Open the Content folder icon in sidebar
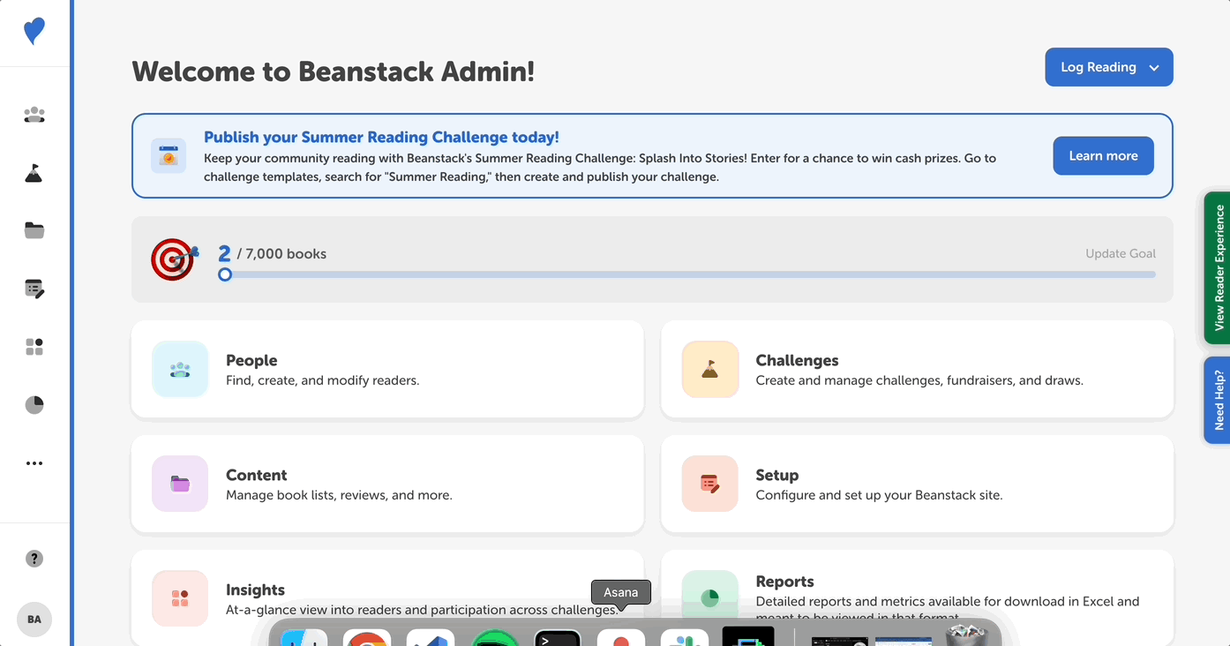 tap(34, 230)
